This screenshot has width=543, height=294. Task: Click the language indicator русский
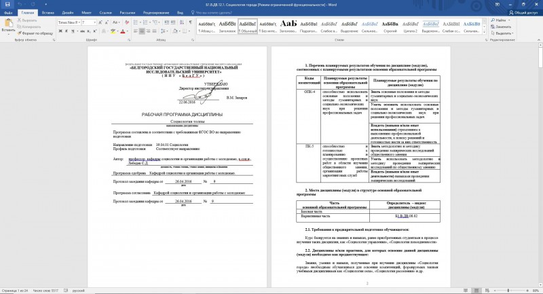coord(79,291)
